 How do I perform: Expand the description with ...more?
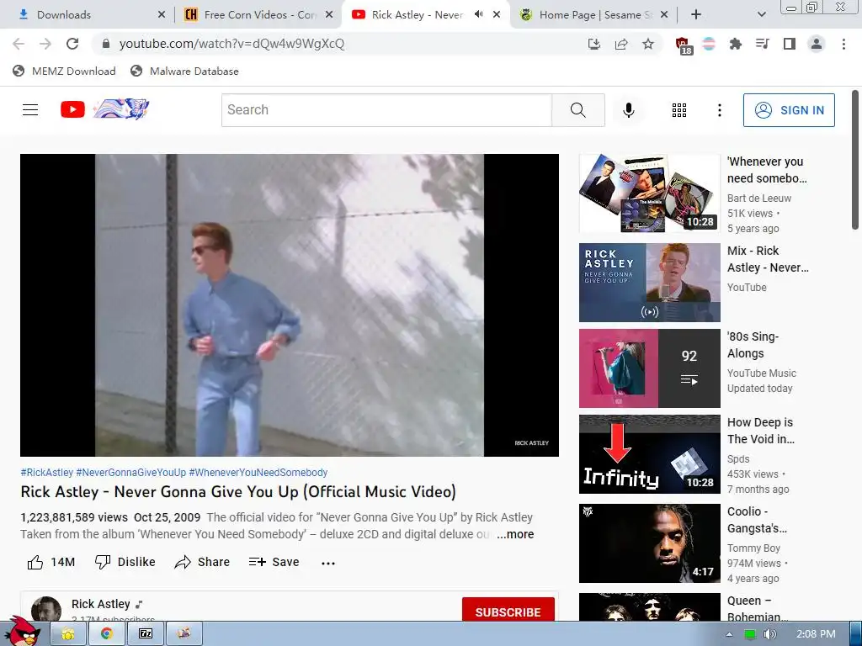pyautogui.click(x=515, y=534)
